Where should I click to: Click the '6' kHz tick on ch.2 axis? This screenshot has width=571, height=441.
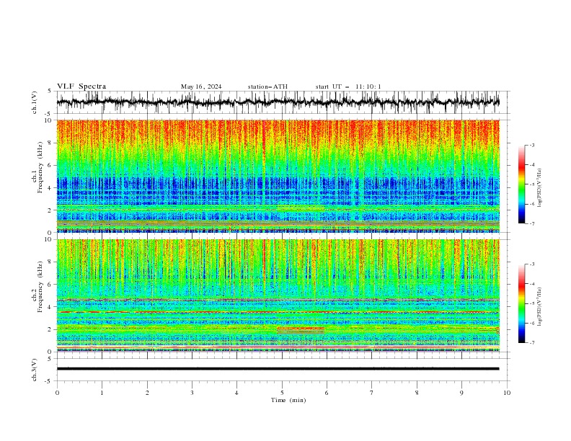click(50, 284)
